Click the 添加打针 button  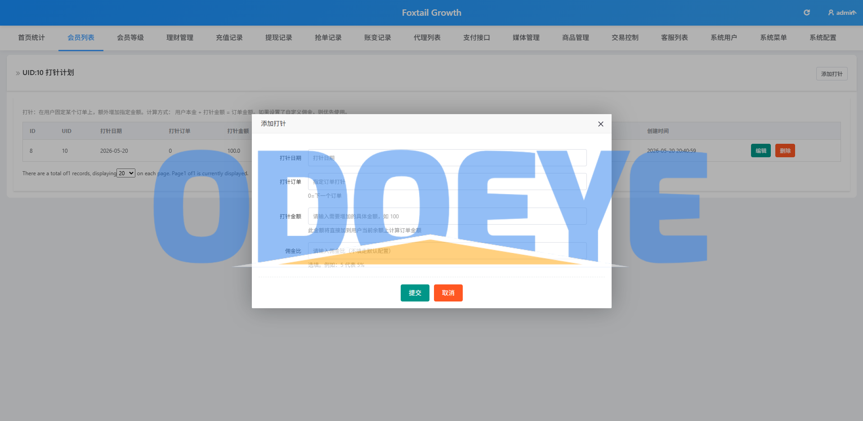[832, 74]
